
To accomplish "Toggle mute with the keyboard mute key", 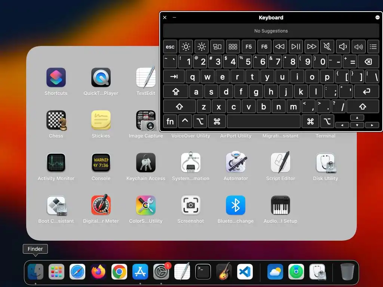I will [x=327, y=47].
